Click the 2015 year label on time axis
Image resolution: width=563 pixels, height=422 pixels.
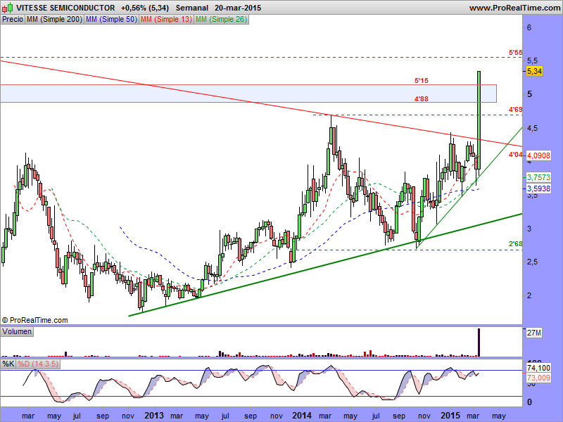coord(450,416)
